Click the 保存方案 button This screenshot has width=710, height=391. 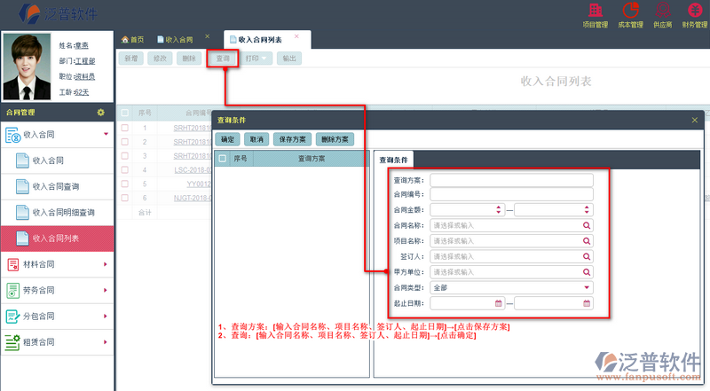(x=292, y=139)
